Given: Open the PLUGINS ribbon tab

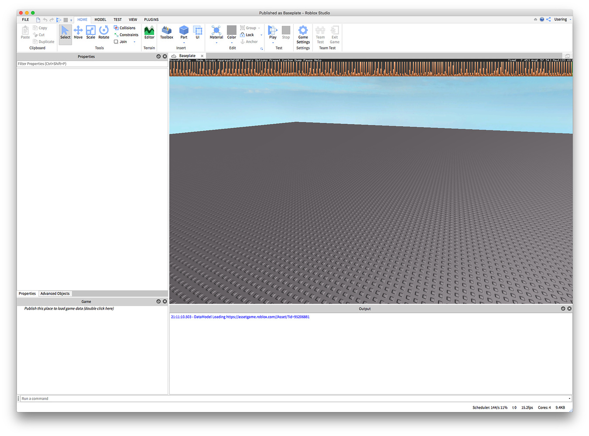Looking at the screenshot, I should 151,20.
